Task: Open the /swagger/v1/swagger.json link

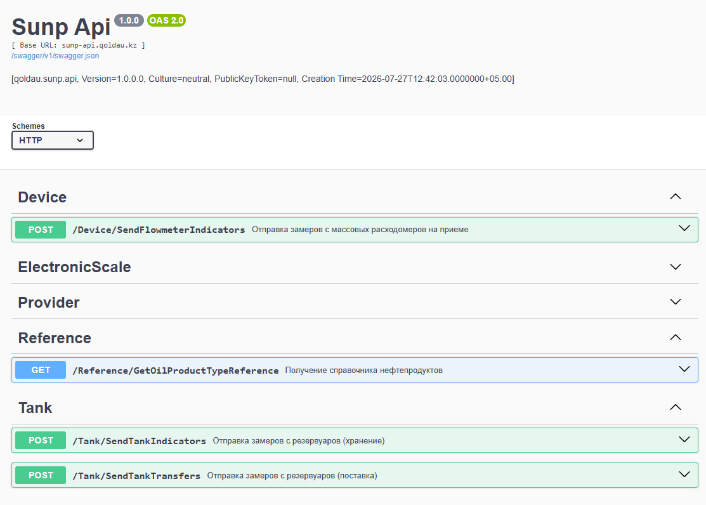Action: [x=55, y=56]
